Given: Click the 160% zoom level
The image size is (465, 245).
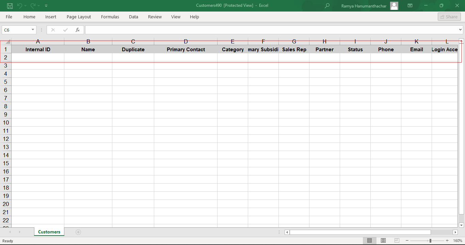Looking at the screenshot, I should tap(458, 241).
